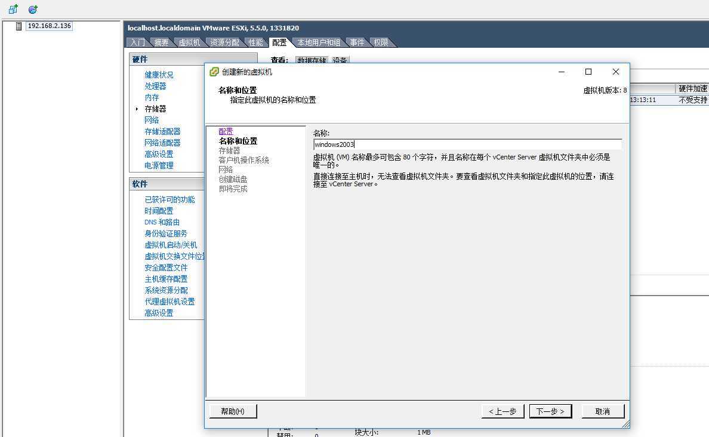This screenshot has height=437, width=709.
Task: Click the 硬件加速 column header
Action: [692, 89]
